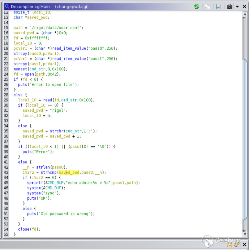
Task: Click the strlen function call
Action: (x=43, y=167)
